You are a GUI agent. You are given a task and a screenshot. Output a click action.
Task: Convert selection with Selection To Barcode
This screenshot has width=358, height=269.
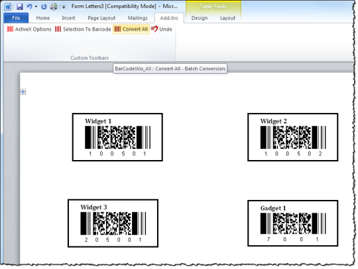point(83,29)
